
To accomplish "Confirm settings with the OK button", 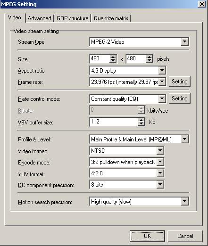I will tap(147, 236).
